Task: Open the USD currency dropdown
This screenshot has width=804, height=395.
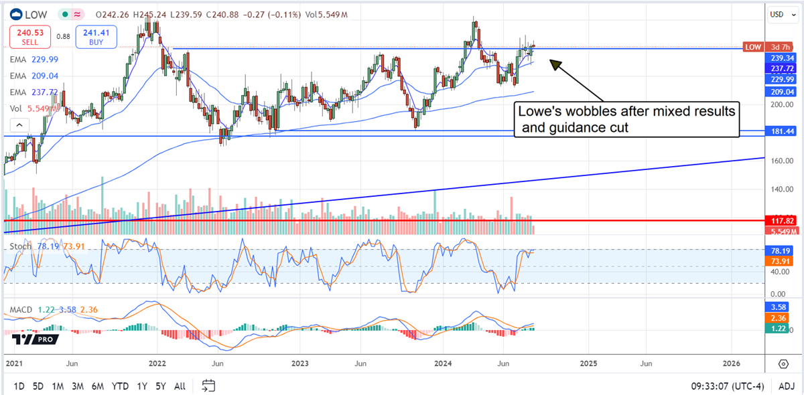Action: 781,14
